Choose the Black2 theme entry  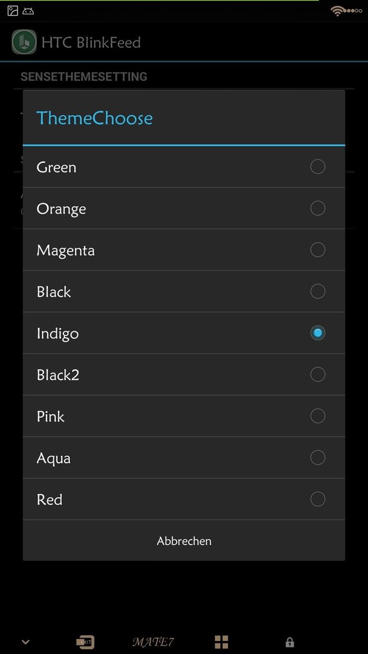(184, 375)
